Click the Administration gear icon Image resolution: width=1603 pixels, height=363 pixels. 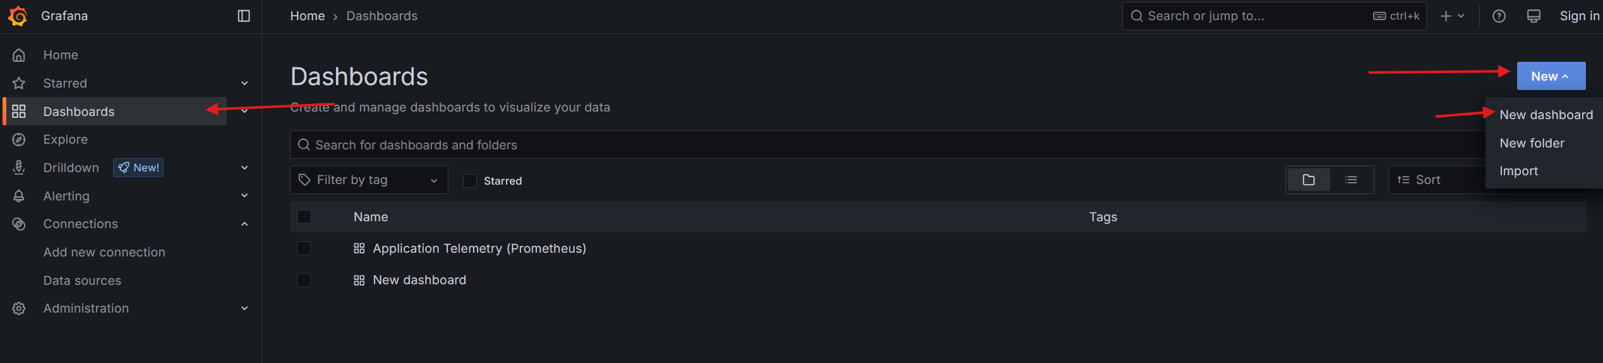click(19, 309)
